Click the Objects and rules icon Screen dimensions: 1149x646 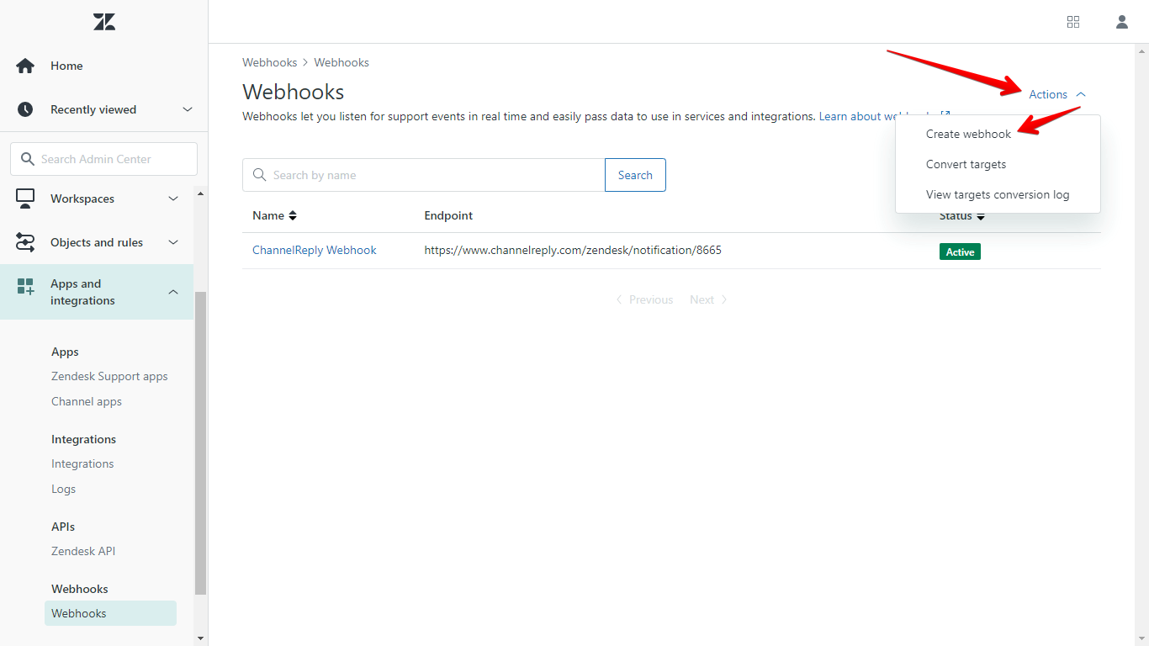[x=25, y=242]
